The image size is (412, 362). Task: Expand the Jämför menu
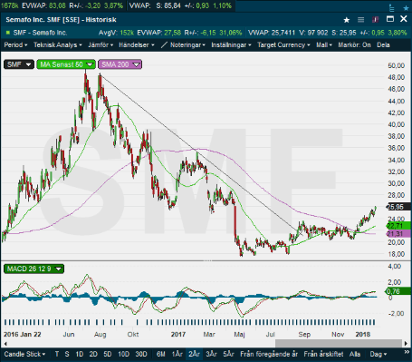(101, 45)
